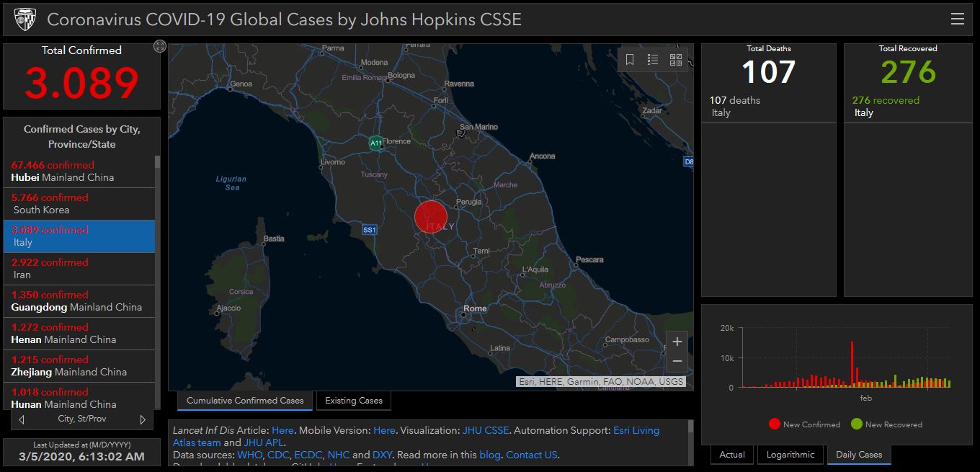The image size is (980, 472).
Task: Open the NHC data source link
Action: pyautogui.click(x=338, y=455)
